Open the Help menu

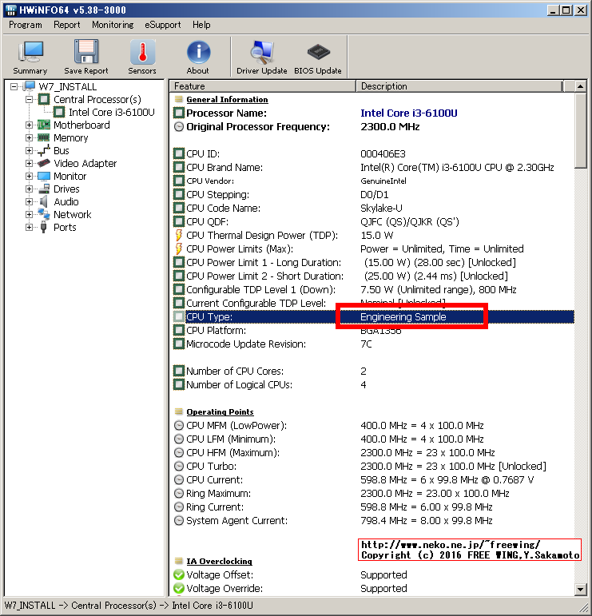[201, 25]
